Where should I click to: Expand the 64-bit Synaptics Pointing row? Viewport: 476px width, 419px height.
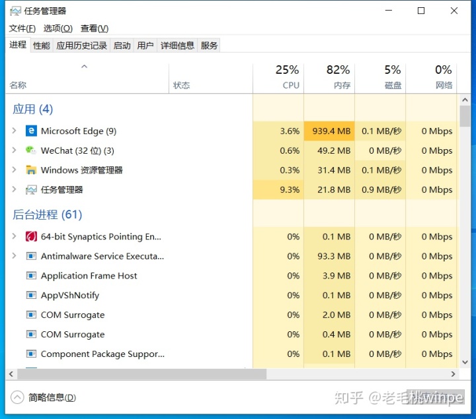coord(14,236)
